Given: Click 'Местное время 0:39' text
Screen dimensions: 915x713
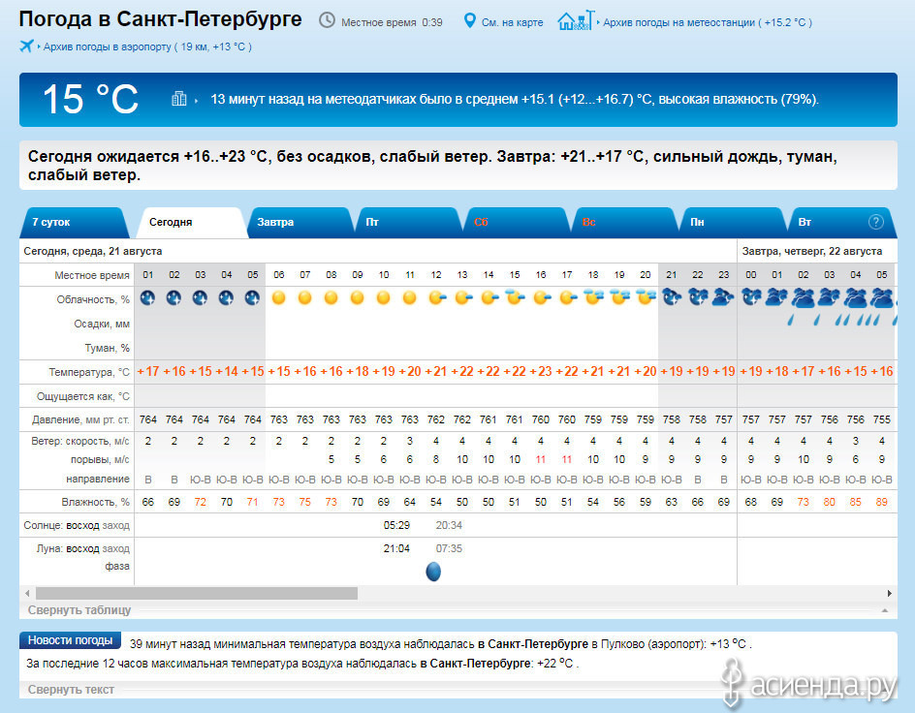Looking at the screenshot, I should (x=392, y=22).
